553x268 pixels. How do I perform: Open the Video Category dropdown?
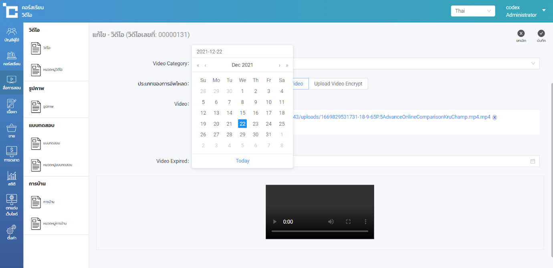417,63
